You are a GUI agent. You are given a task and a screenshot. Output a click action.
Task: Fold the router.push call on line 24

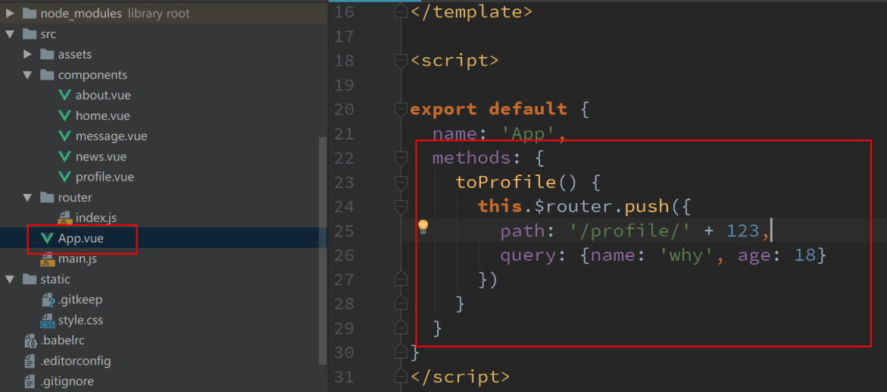tap(401, 206)
